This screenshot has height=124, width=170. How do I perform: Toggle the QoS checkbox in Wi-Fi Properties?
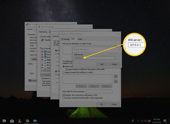[x=42, y=57]
